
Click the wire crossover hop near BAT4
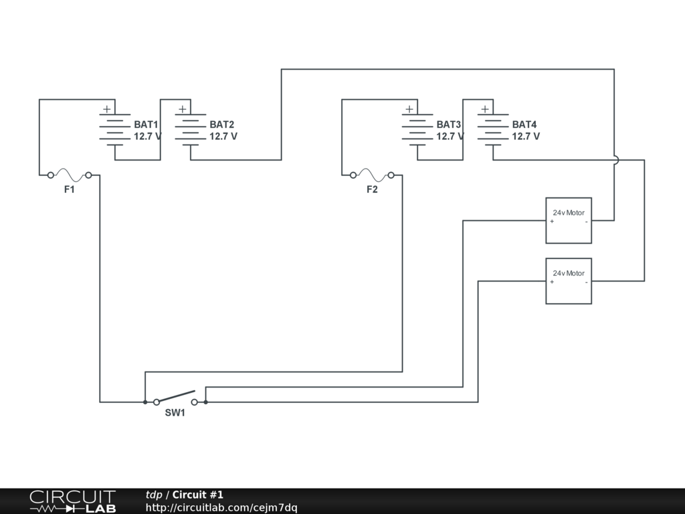point(615,160)
